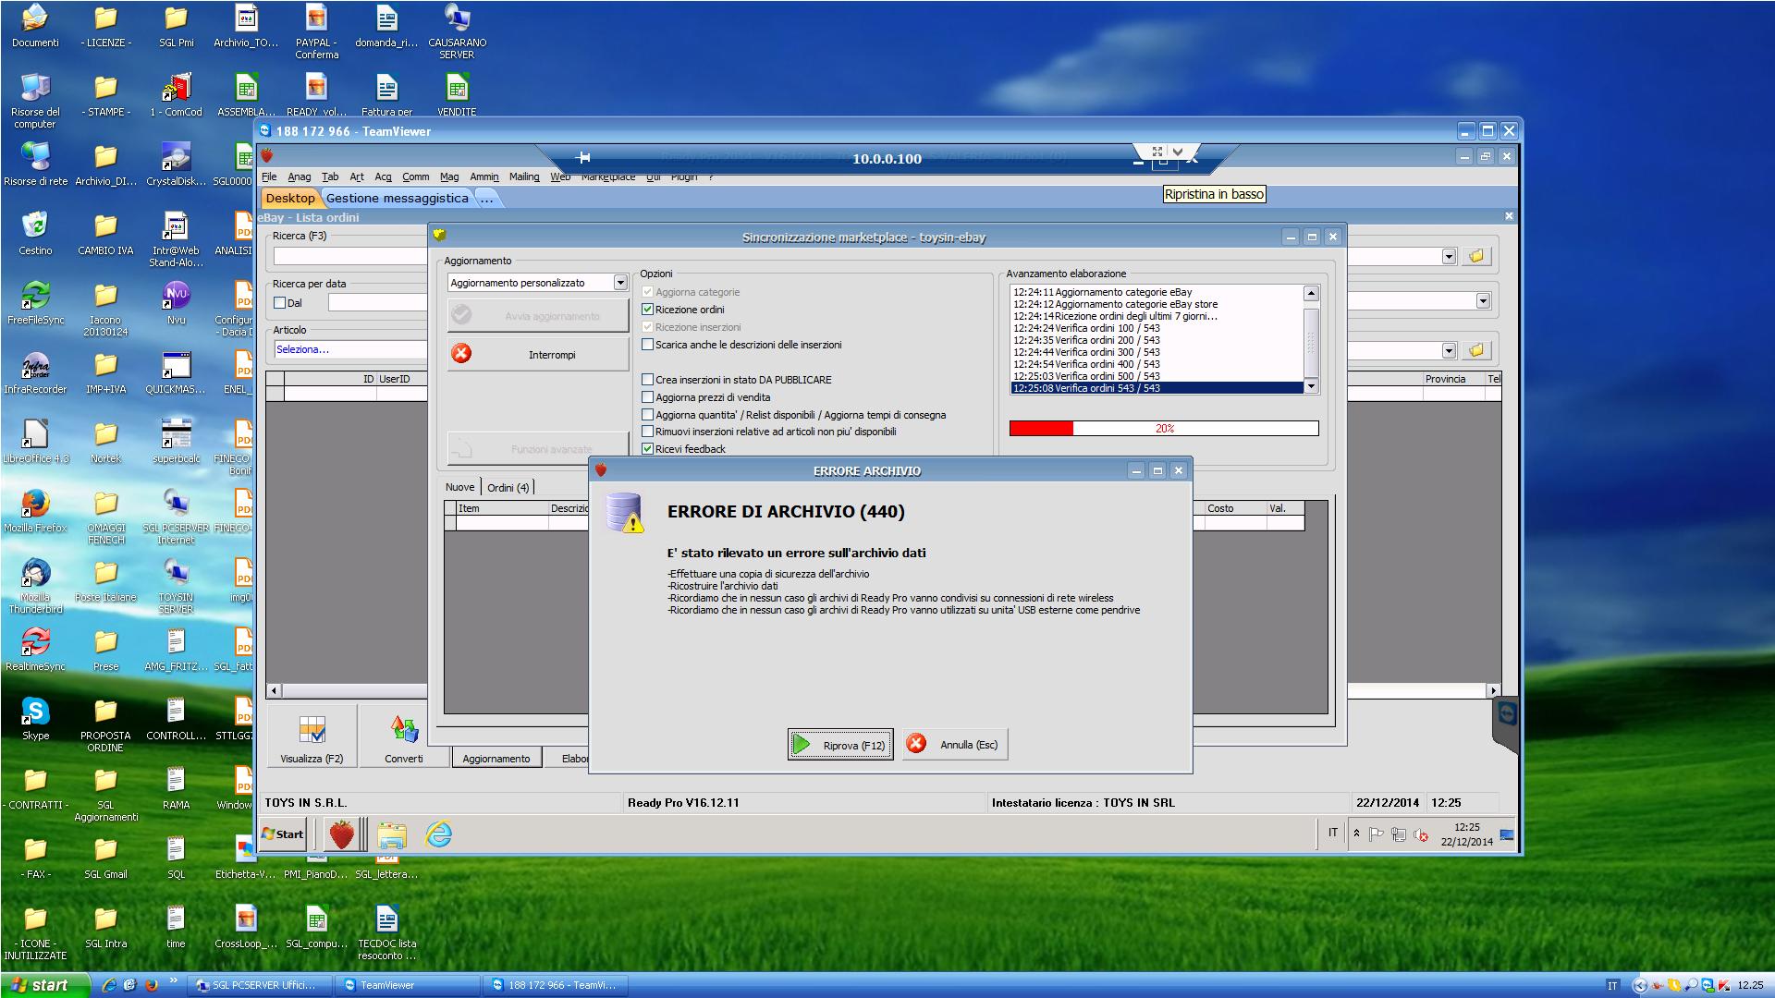Image resolution: width=1775 pixels, height=998 pixels.
Task: Click the red 20% progress bar
Action: click(x=1041, y=429)
